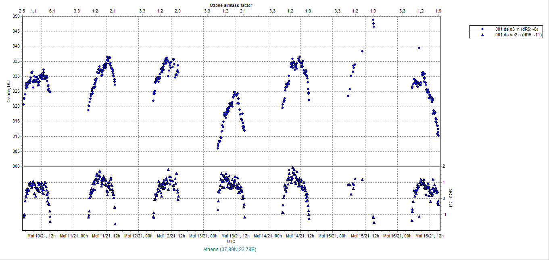The height and width of the screenshot is (260, 549).
Task: Click the triangle marker icon in the legend
Action: [x=482, y=35]
